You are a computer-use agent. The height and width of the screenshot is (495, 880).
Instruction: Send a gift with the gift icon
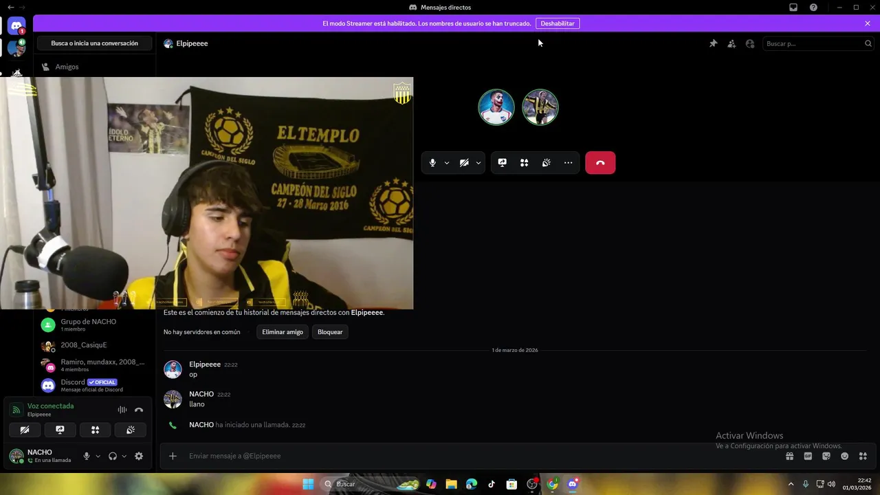pyautogui.click(x=790, y=456)
